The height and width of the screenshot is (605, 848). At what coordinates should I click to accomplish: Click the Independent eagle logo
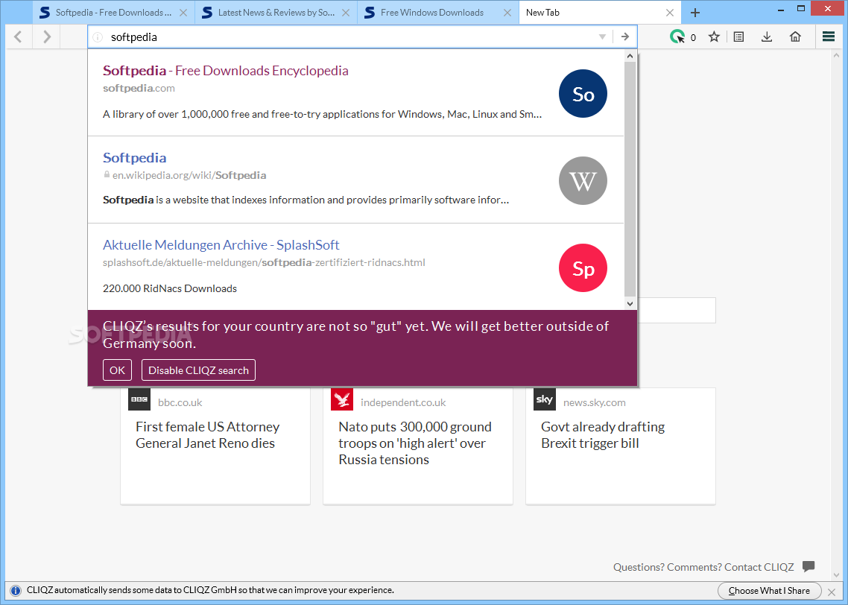342,399
